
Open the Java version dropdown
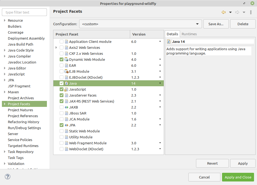(x=160, y=83)
